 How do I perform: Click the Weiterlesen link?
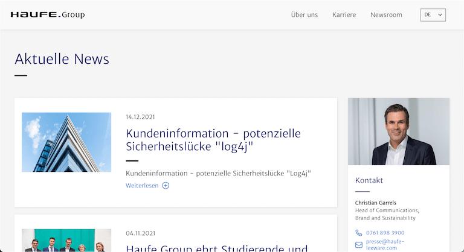142,186
